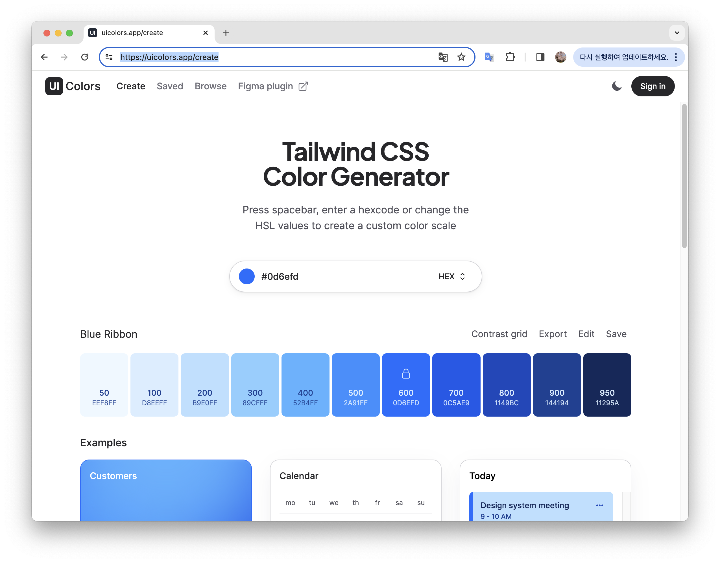Toggle dark mode moon icon

pyautogui.click(x=616, y=86)
